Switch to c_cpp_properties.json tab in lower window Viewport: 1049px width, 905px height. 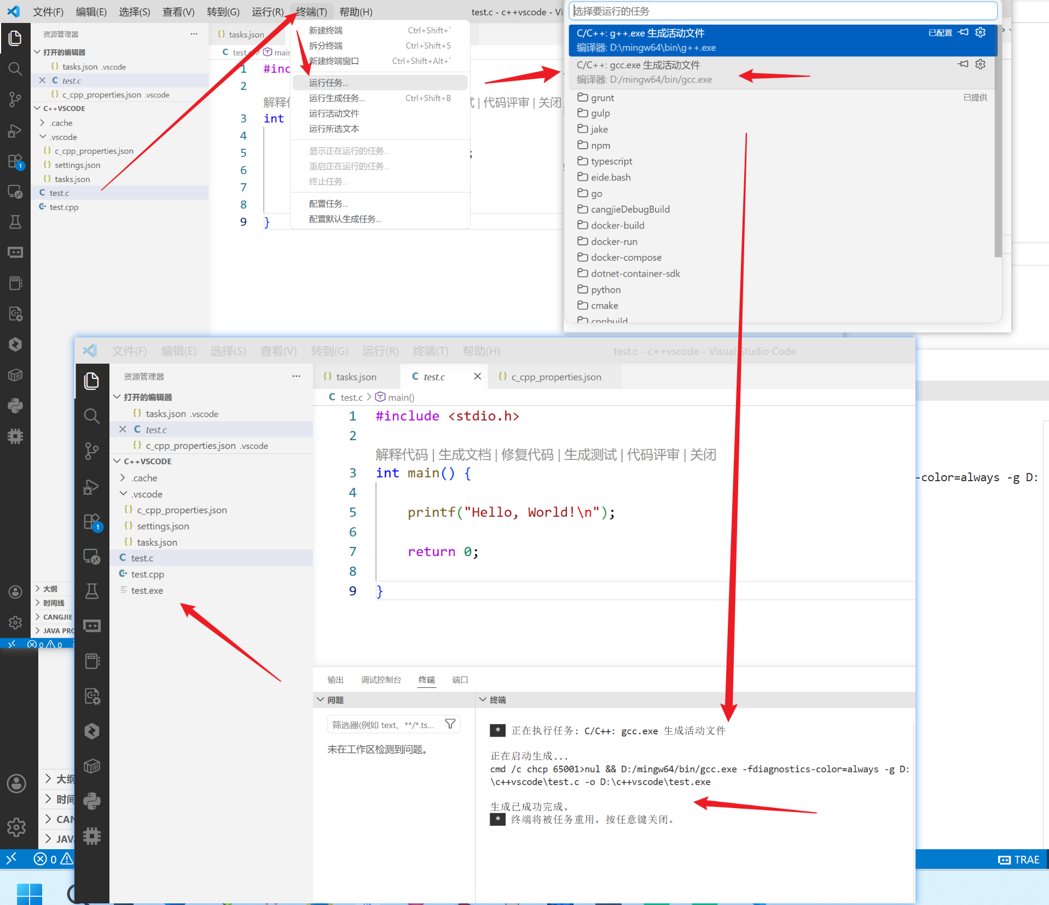tap(556, 377)
